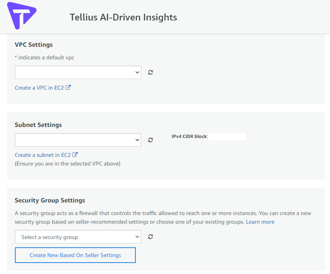Click Create New Based On Seller Settings
Screen dimensions: 330x274
coord(75,255)
